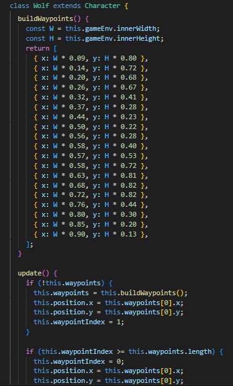The height and width of the screenshot is (386, 233).
Task: Click the this.waypointIndex = 0 line
Action: [x=79, y=361]
